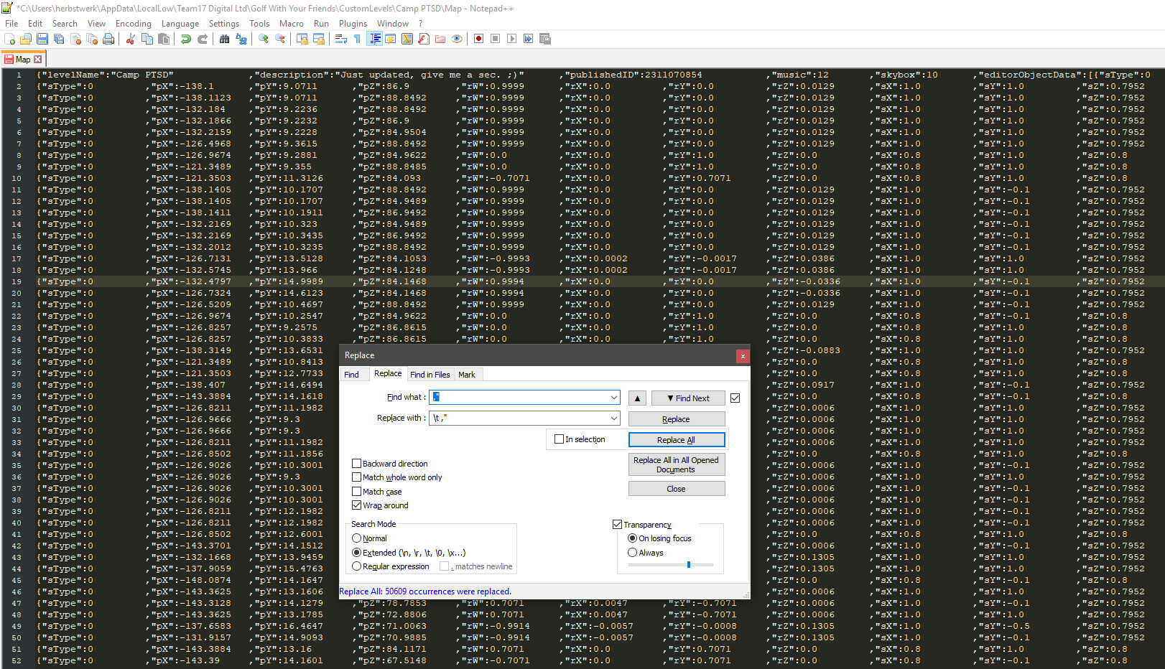This screenshot has height=669, width=1165.
Task: Click the Replace All button
Action: tap(677, 440)
